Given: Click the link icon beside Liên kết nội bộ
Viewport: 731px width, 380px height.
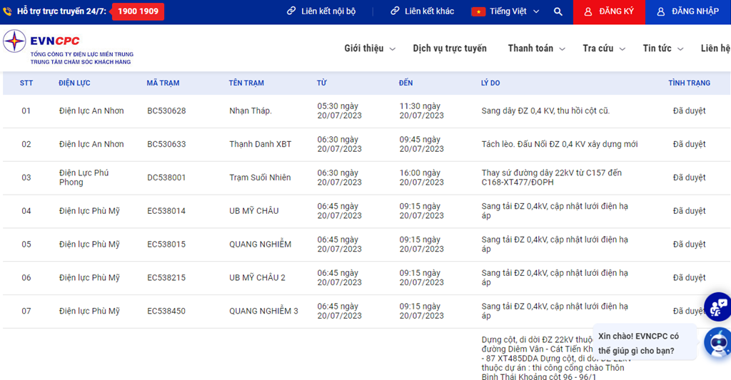Looking at the screenshot, I should pyautogui.click(x=291, y=11).
